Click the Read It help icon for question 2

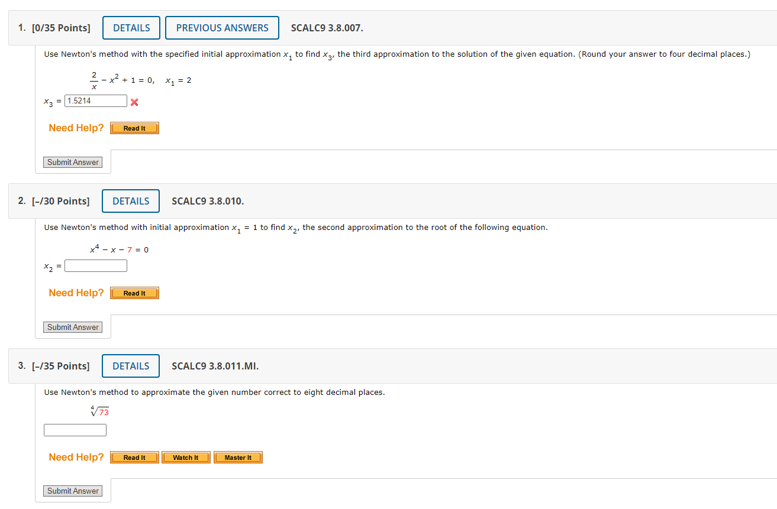pyautogui.click(x=134, y=293)
